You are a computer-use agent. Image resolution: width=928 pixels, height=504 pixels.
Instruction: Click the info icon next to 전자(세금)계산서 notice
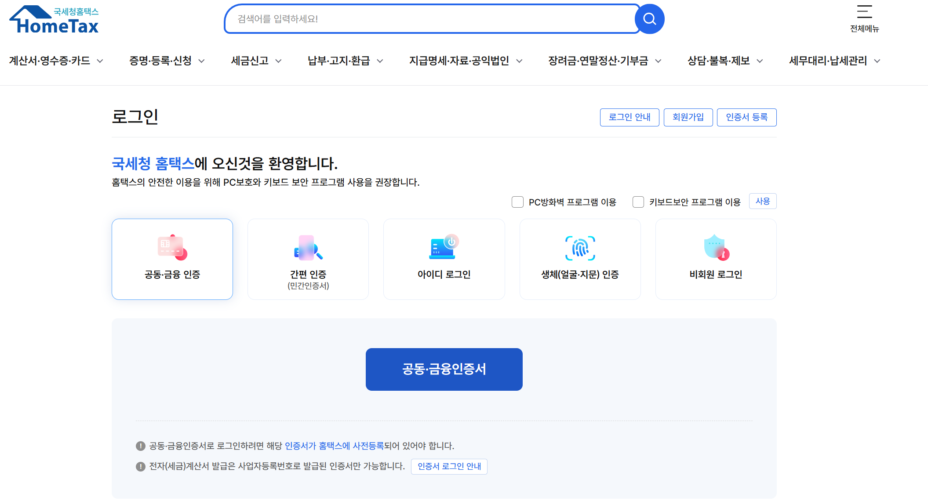click(x=141, y=466)
